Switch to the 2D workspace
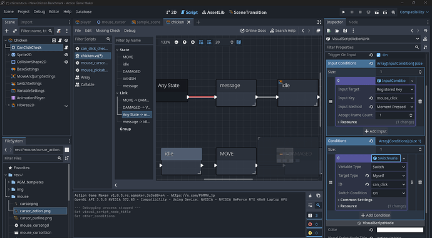 click(x=172, y=12)
